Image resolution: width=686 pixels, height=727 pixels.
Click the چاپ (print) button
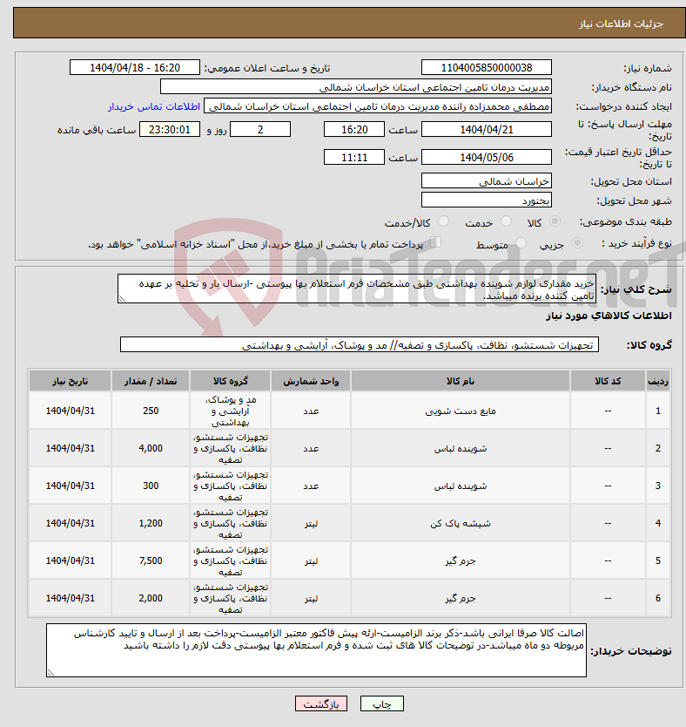coord(382,703)
